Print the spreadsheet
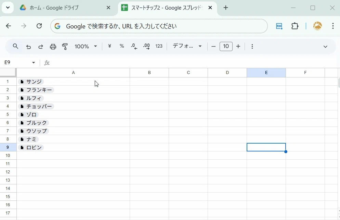The image size is (340, 220). [53, 47]
